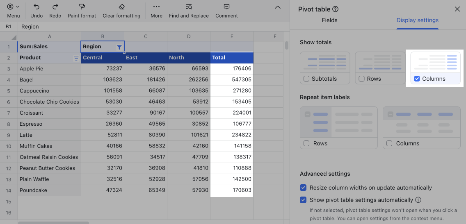Enable the Subtotals checkbox
This screenshot has height=224, width=466.
(x=306, y=79)
